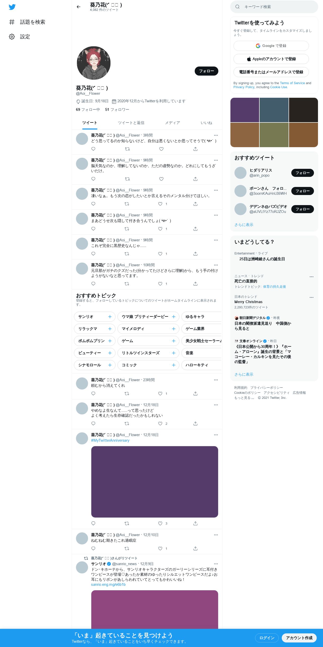Screen dimensions: 323x647
Task: Follow ヒダリアリス suggested account
Action: click(303, 173)
